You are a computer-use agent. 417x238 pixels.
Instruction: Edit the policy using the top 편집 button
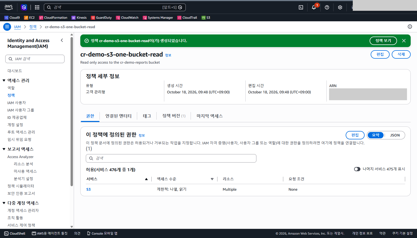tap(380, 54)
